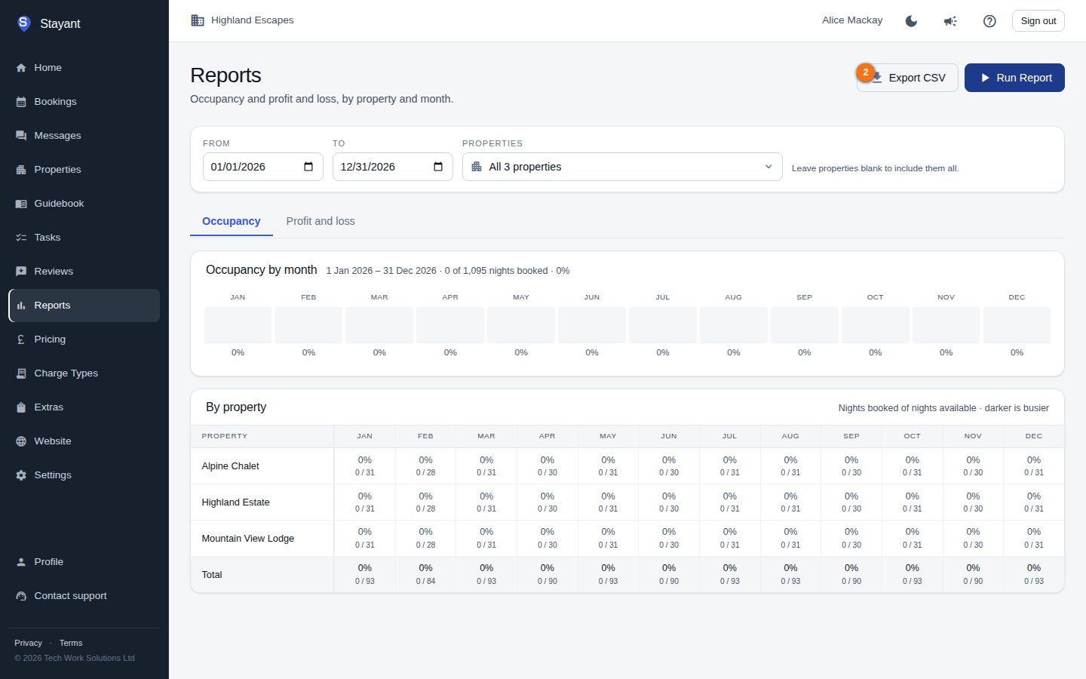Click the Profile person icon in sidebar
Image resolution: width=1086 pixels, height=679 pixels.
(x=21, y=562)
